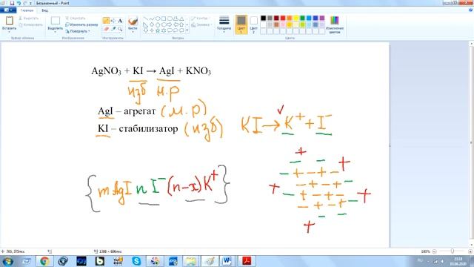This screenshot has height=267, width=474.
Task: Click the zoom out minus button
Action: pyautogui.click(x=435, y=251)
